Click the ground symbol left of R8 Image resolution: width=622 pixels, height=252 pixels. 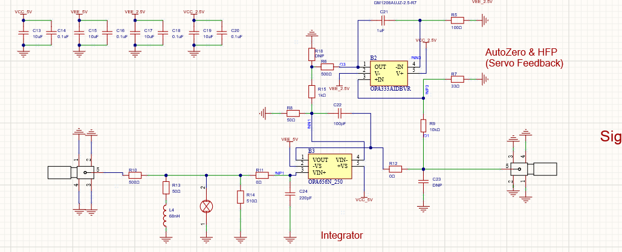[x=262, y=114]
